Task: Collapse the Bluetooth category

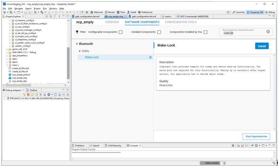Action: [x=77, y=44]
